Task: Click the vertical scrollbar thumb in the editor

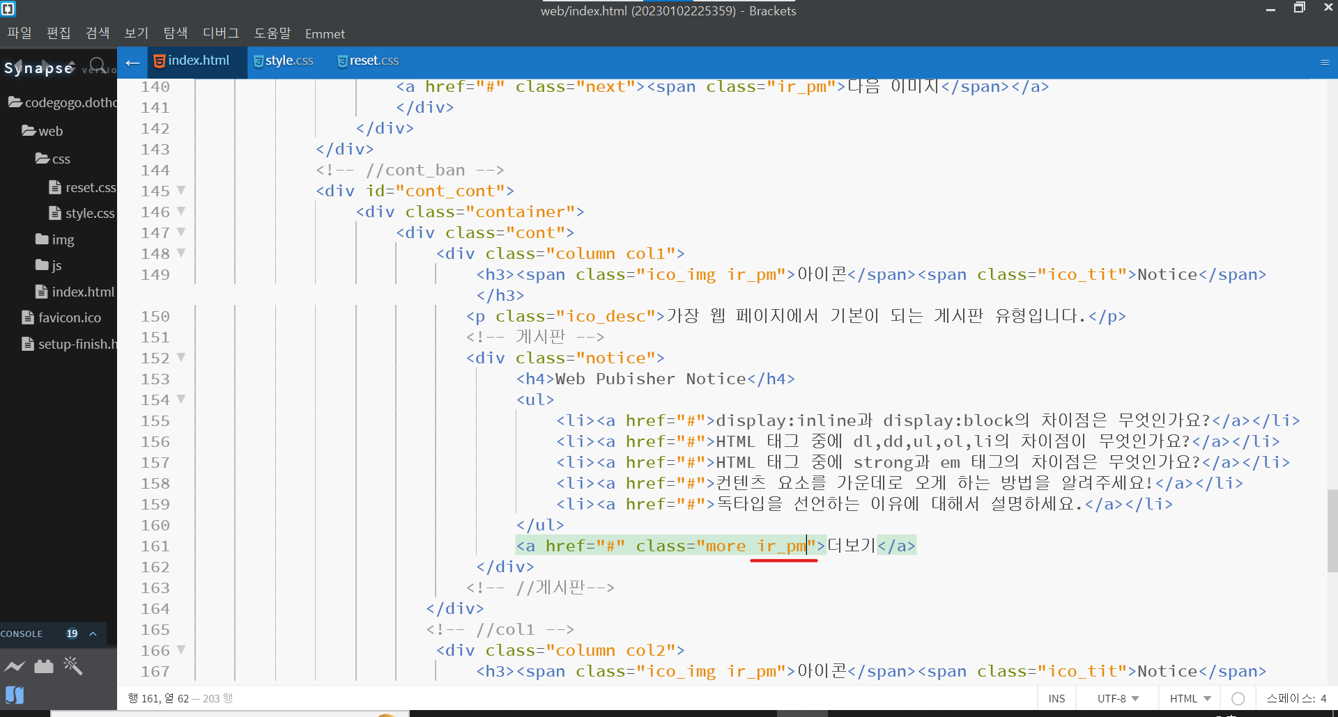Action: point(1332,530)
